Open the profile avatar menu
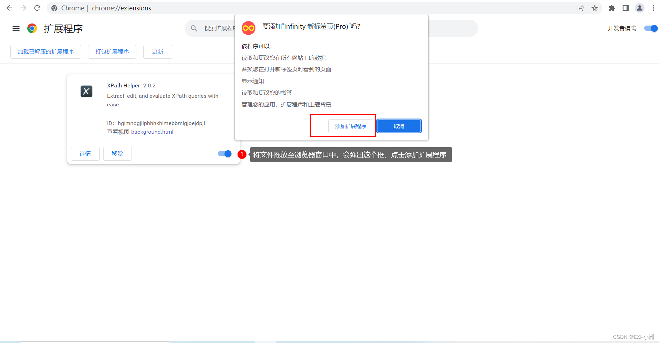Image resolution: width=659 pixels, height=343 pixels. point(640,8)
